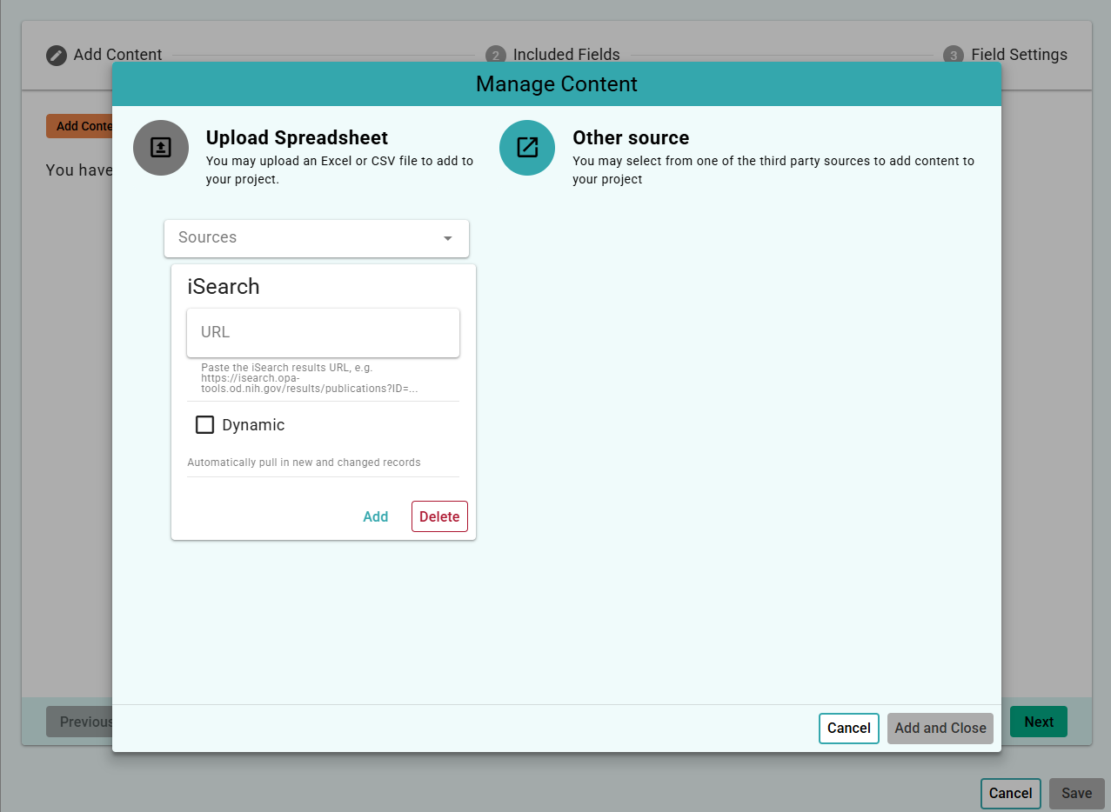Click the iSearch card title
Screen dimensions: 1111x812
[x=224, y=287]
